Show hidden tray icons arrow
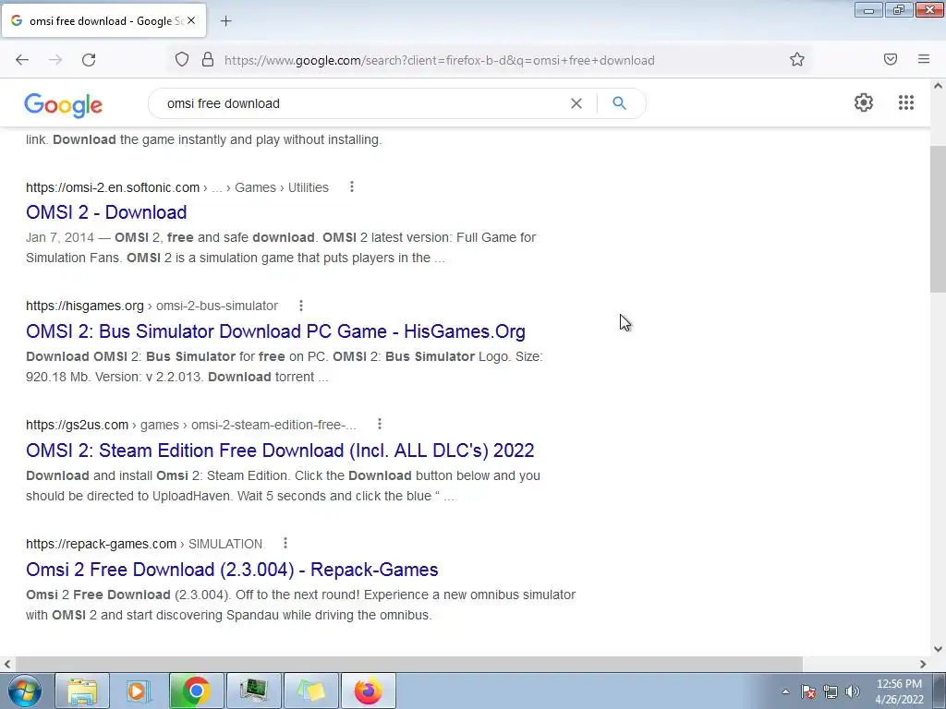946x709 pixels. point(785,691)
